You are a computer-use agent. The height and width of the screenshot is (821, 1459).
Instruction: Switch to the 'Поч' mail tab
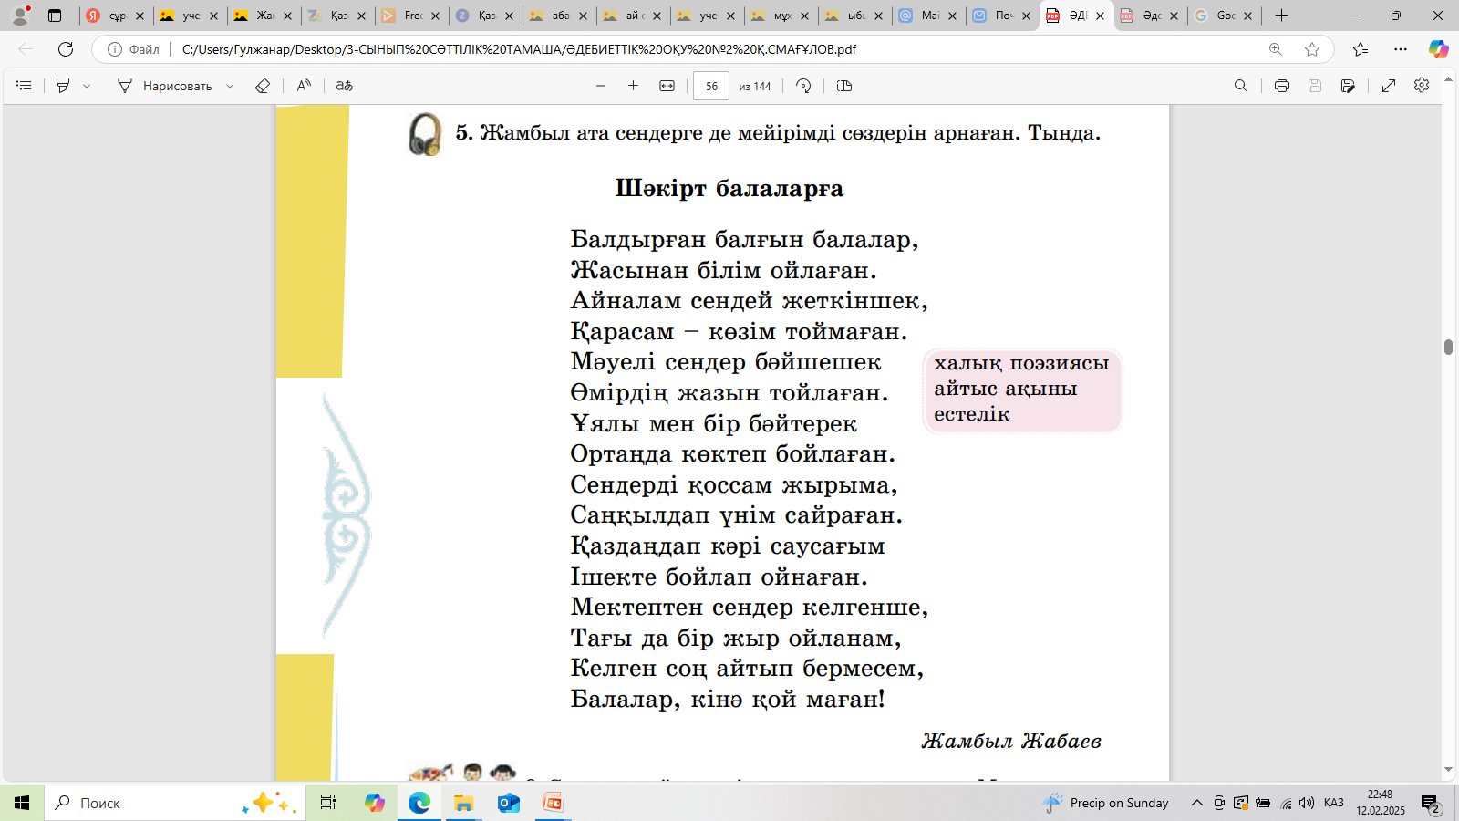tap(1002, 16)
